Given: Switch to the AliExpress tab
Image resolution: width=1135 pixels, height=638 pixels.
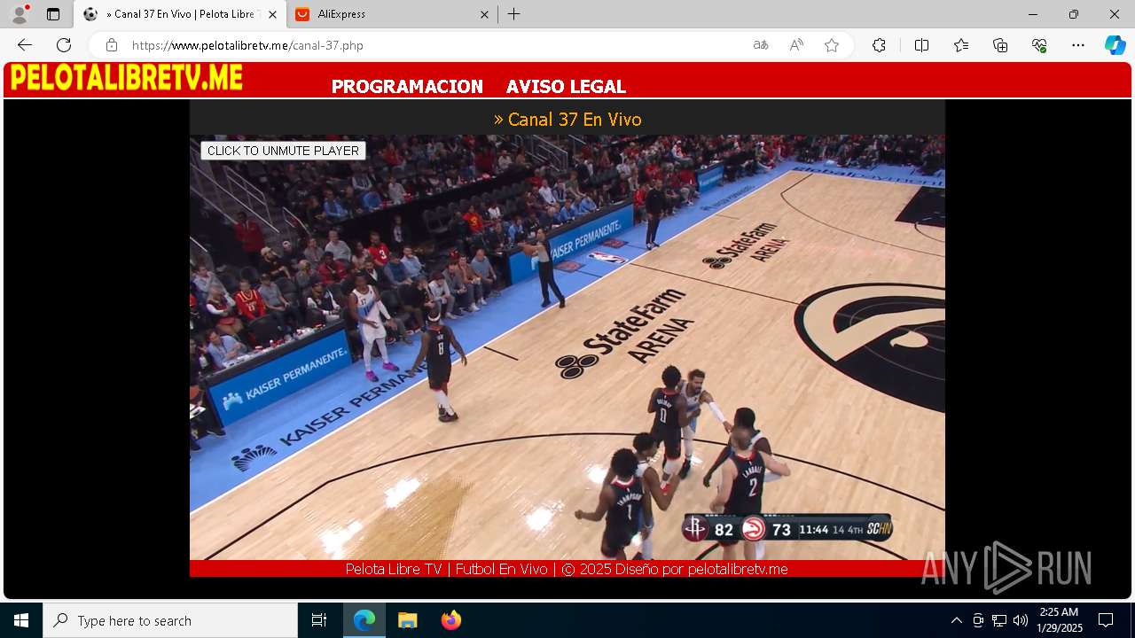Looking at the screenshot, I should [x=390, y=14].
